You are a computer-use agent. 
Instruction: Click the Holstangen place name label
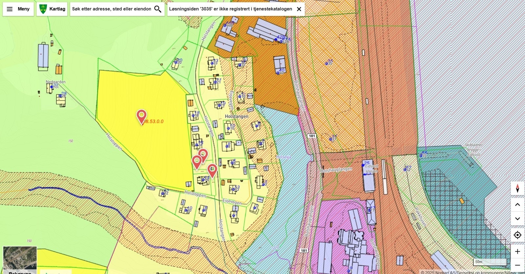click(x=237, y=116)
